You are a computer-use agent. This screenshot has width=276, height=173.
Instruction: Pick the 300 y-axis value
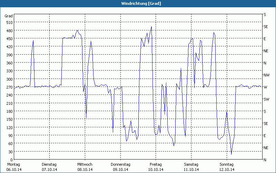[10, 79]
